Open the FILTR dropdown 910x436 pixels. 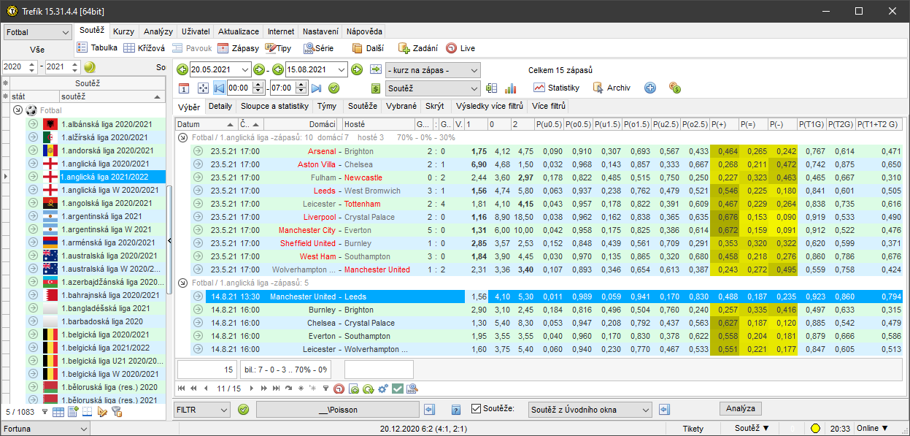pyautogui.click(x=202, y=410)
